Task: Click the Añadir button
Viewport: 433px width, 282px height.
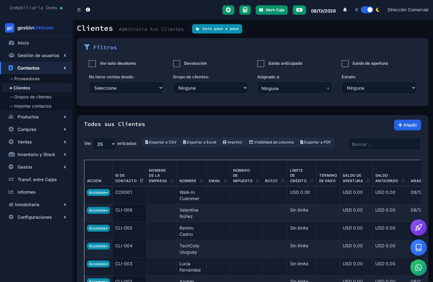Action: (x=407, y=125)
